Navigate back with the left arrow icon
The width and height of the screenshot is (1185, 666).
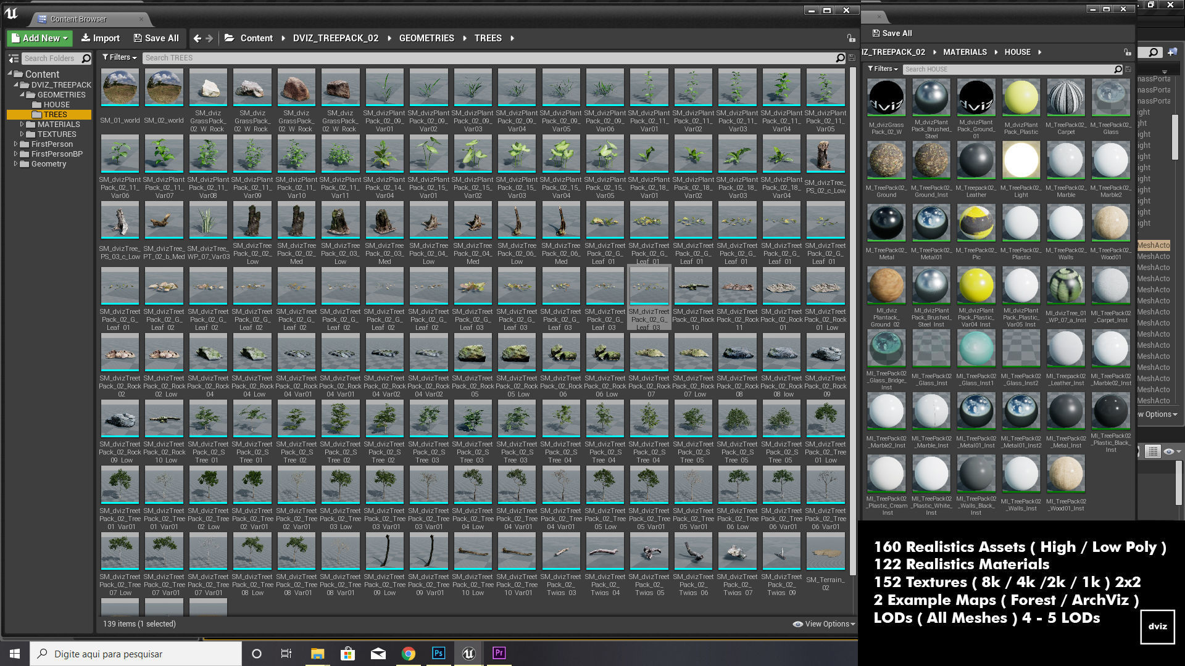197,38
